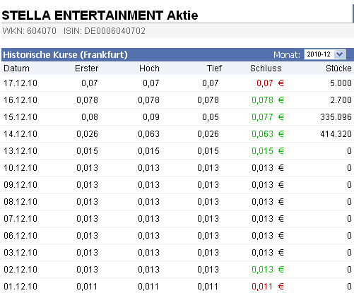Viewport: 354px width, 293px height.
Task: Click the ISIN: DE0006040702 text
Action: coord(105,31)
